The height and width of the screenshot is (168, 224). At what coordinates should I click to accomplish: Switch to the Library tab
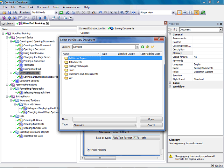tap(8, 23)
